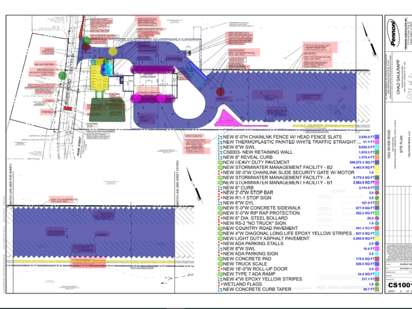Click the length icon beside NEW 8" REVEAL CURB
The image size is (412, 309).
tap(220, 157)
